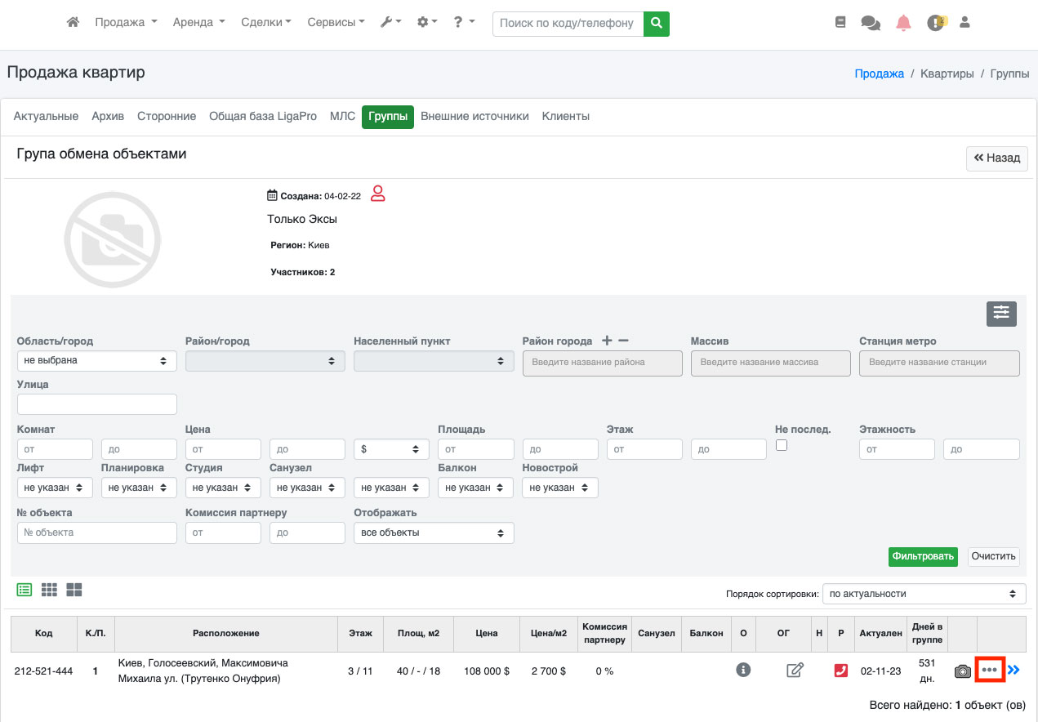The image size is (1038, 722).
Task: Open the Область/город dropdown
Action: tap(96, 360)
